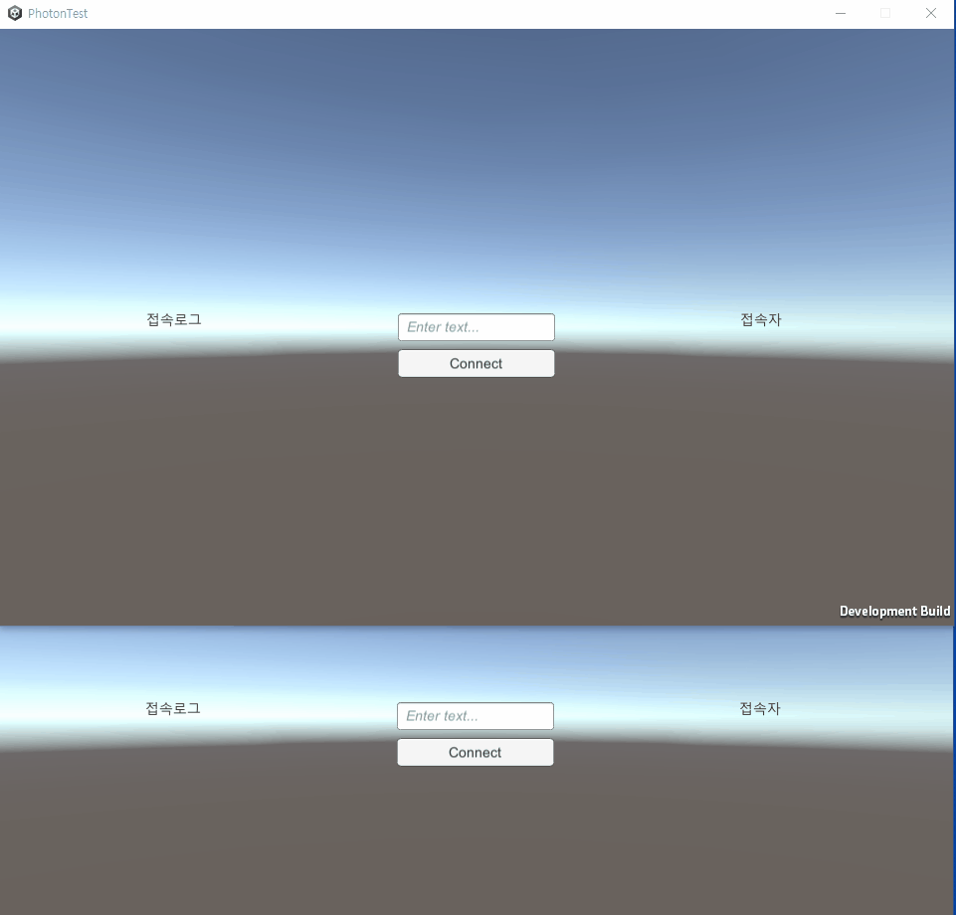
Task: Click the lower 접속로그 label
Action: pos(173,708)
